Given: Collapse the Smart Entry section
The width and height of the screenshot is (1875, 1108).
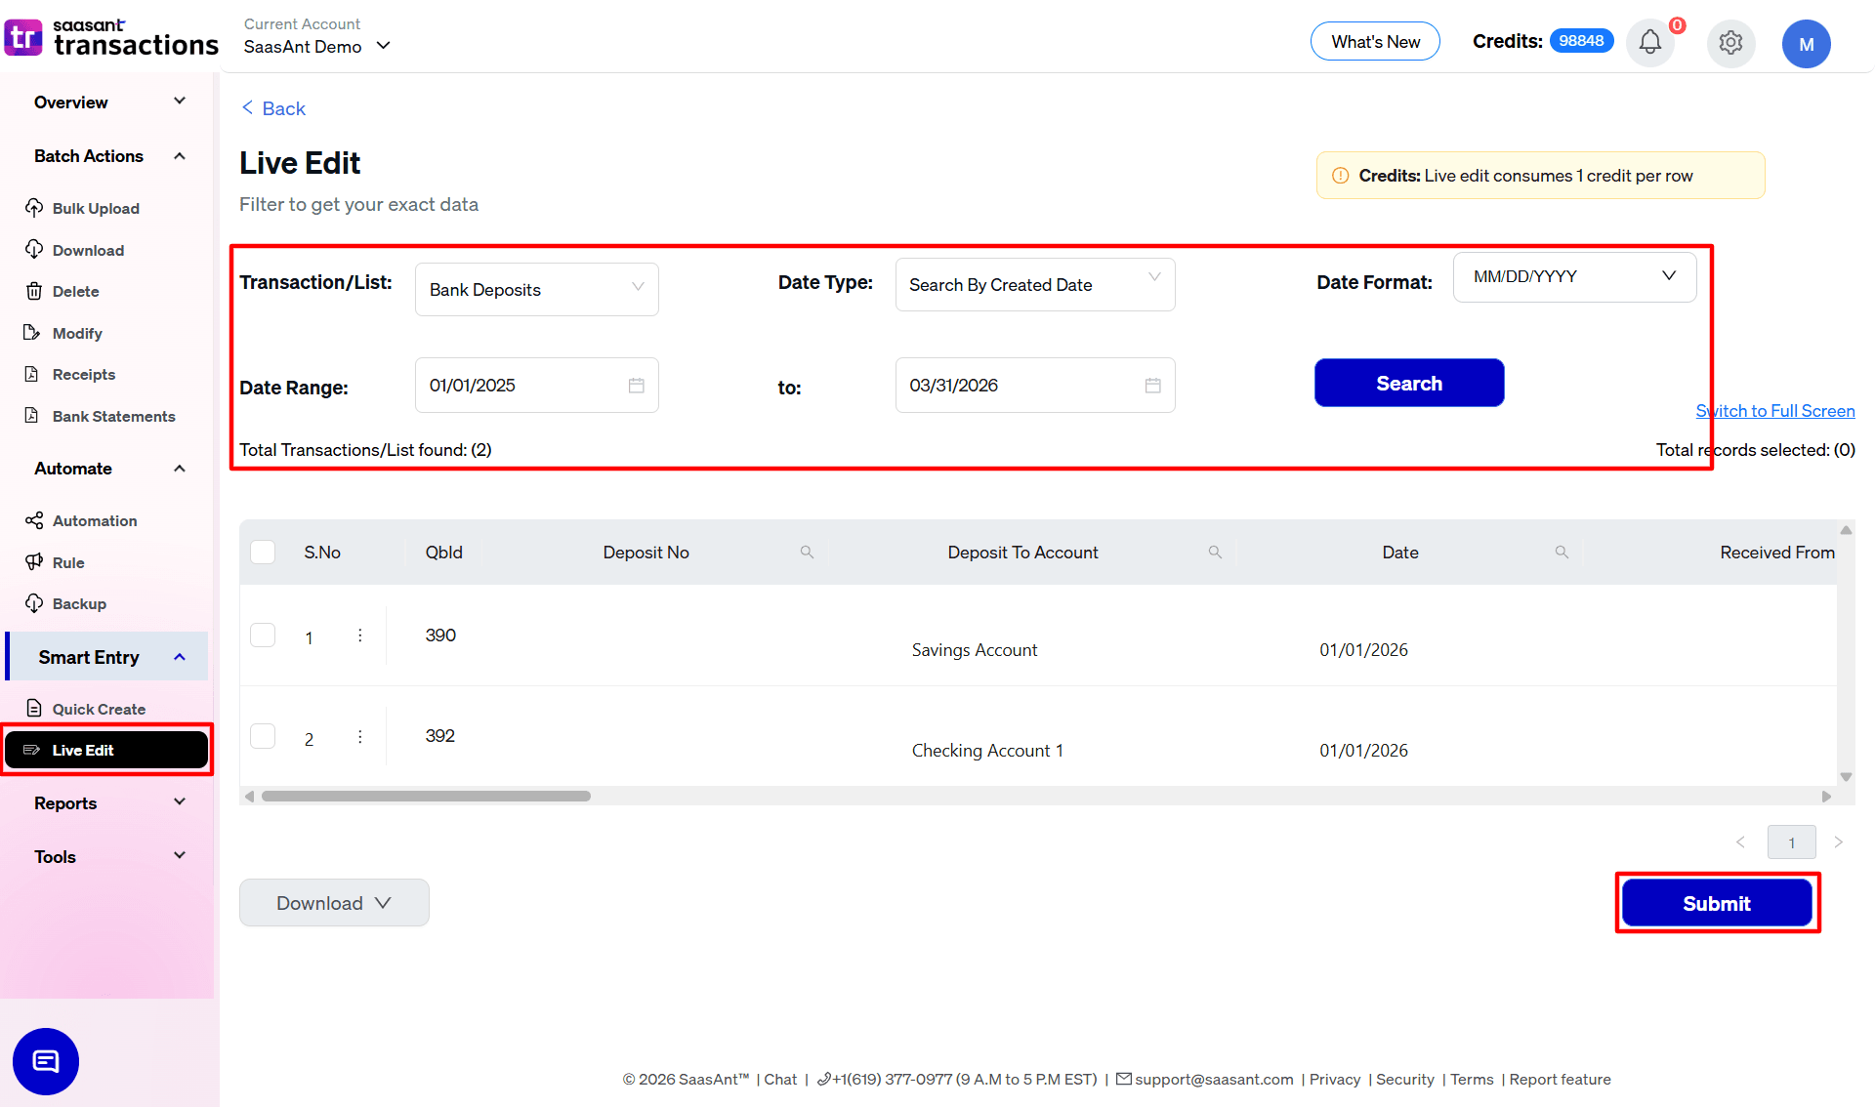Looking at the screenshot, I should click(x=179, y=656).
